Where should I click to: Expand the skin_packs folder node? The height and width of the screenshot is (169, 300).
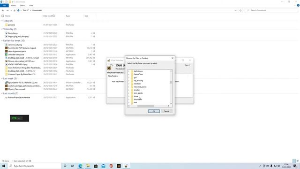(129, 93)
